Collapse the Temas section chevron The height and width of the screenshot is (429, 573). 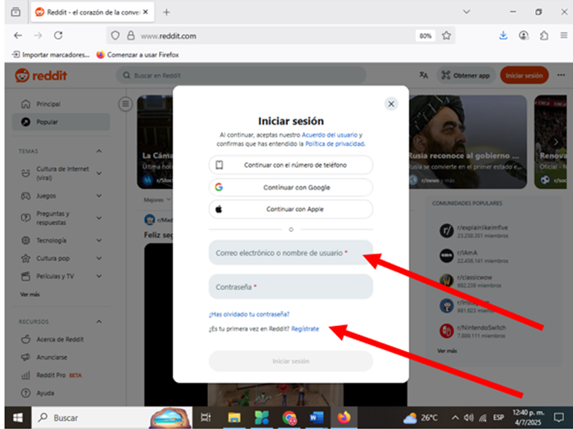pyautogui.click(x=99, y=151)
